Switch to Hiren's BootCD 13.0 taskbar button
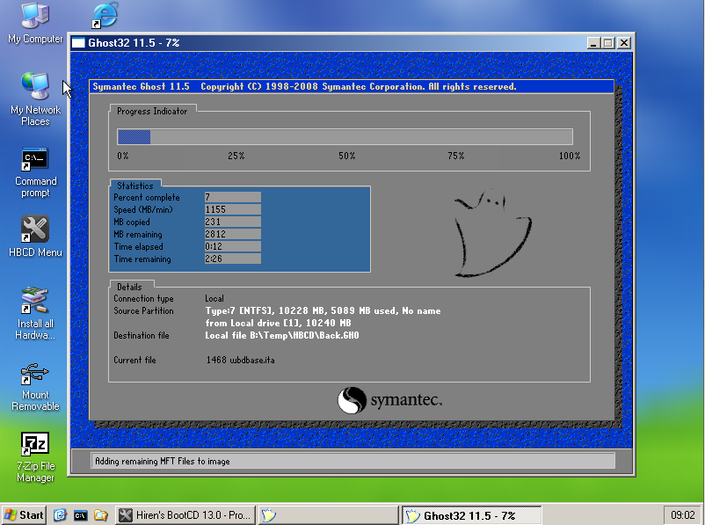The height and width of the screenshot is (525, 705). point(185,515)
